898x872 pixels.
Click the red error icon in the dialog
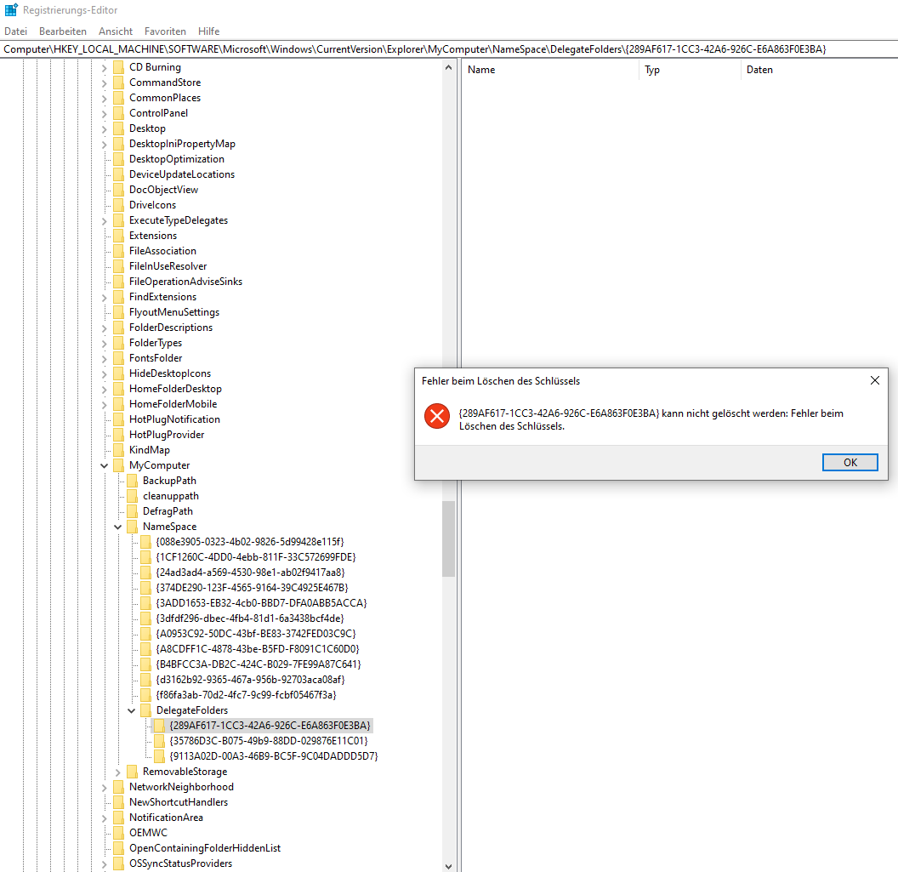436,416
